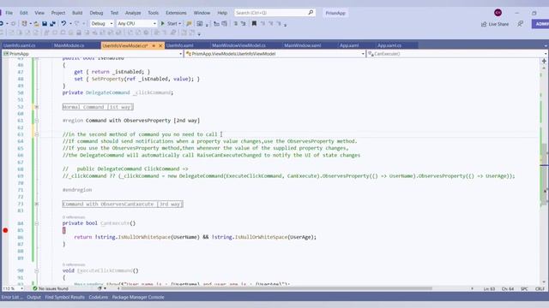
Task: Click the Undo arrow icon
Action: click(x=63, y=24)
